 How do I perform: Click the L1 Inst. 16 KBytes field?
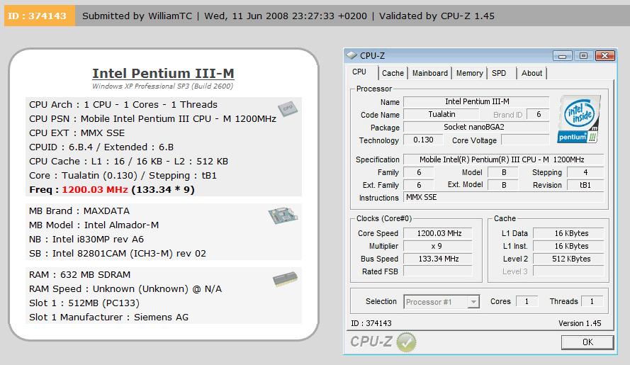pyautogui.click(x=568, y=246)
